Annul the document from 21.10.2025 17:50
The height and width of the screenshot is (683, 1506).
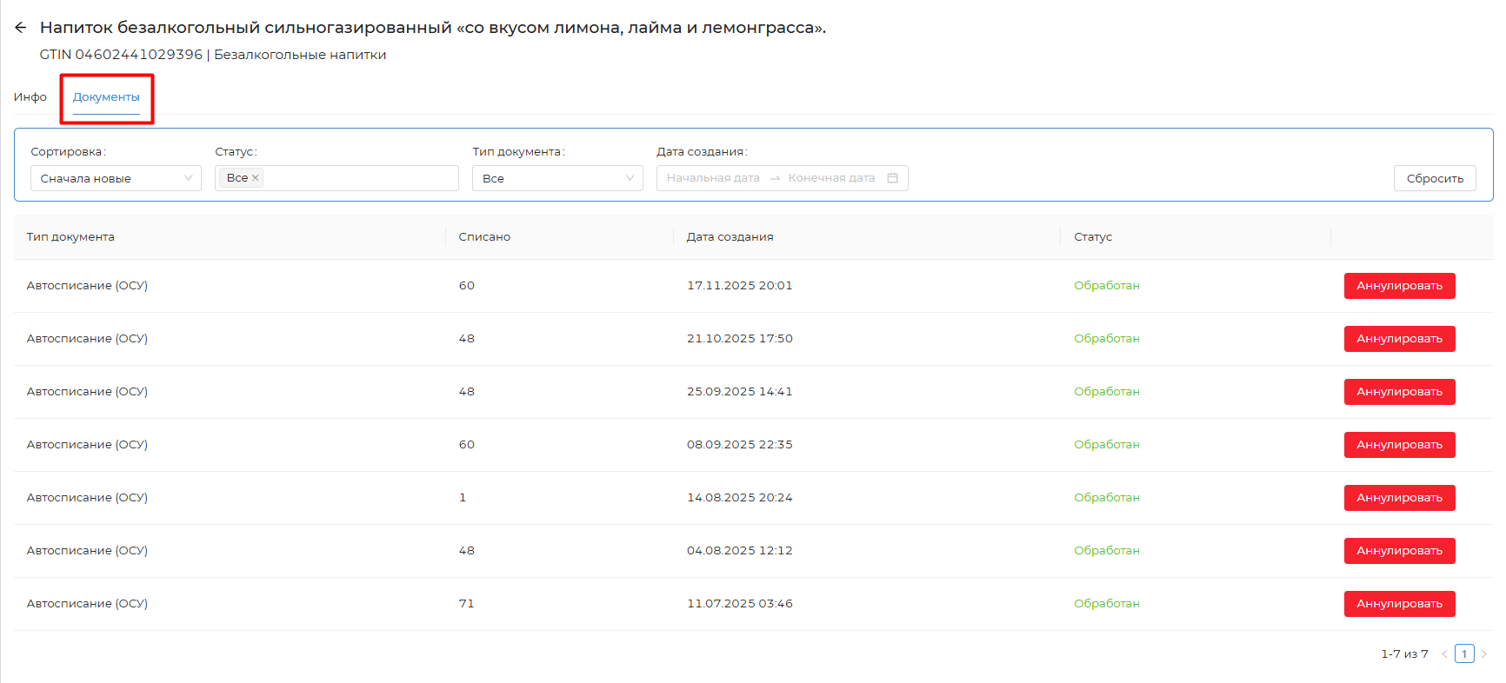1399,339
